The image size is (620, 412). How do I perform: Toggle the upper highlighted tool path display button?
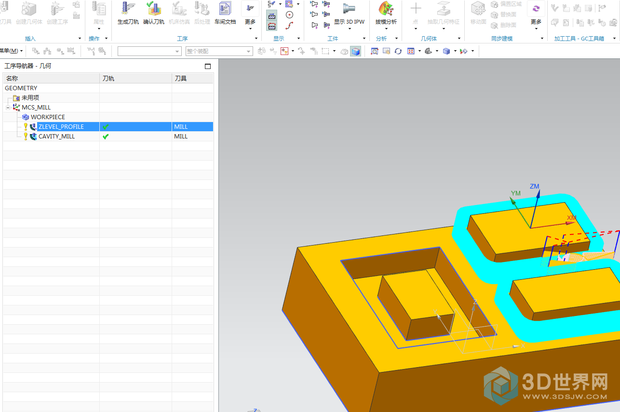point(272,15)
